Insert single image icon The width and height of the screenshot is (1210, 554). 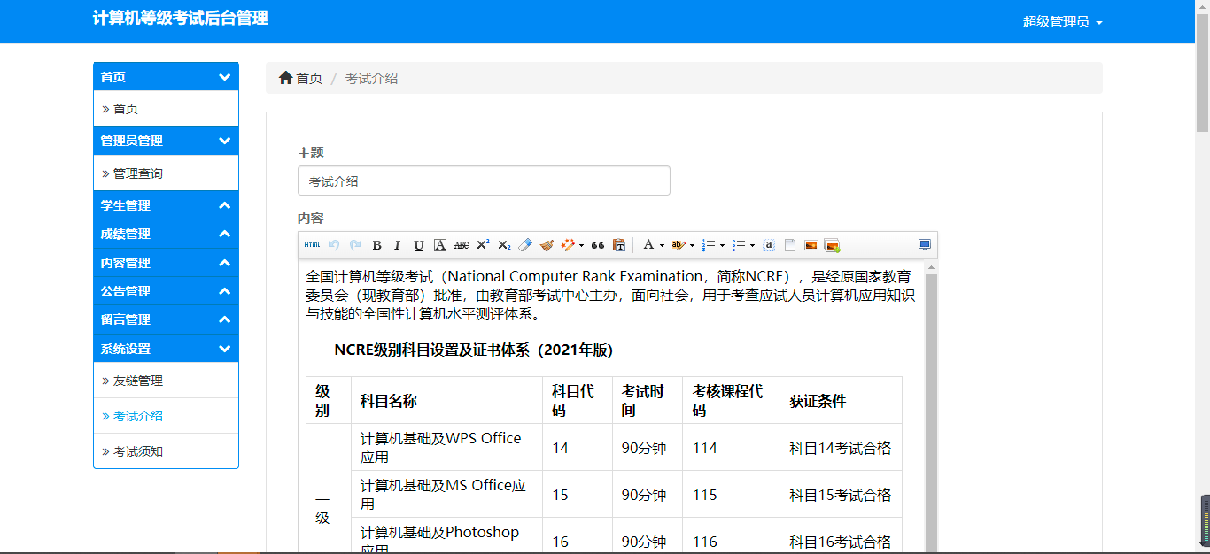811,245
